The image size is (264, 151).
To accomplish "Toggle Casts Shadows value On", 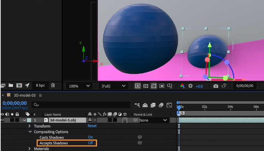I will (x=90, y=137).
